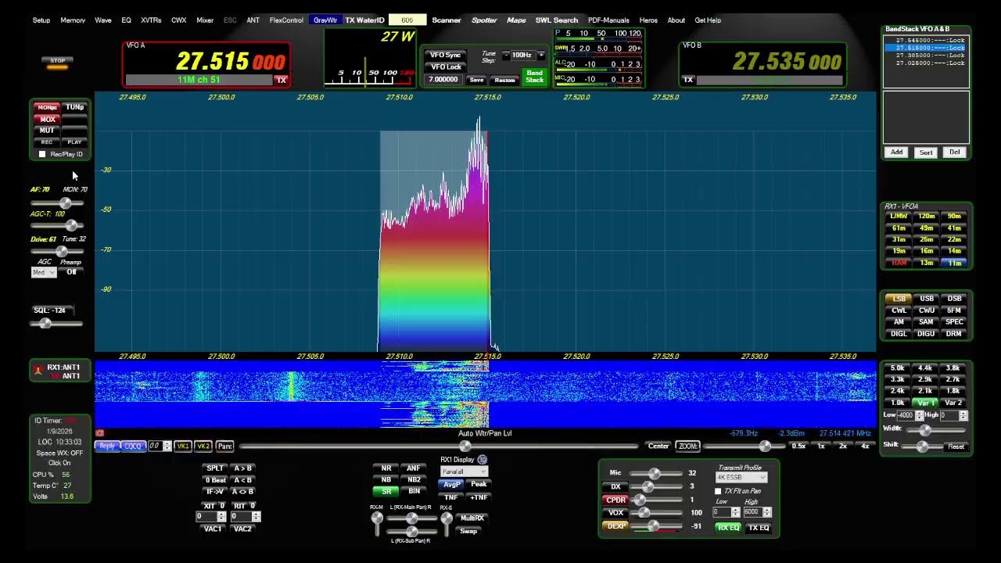Toggle the MUT mute button
The image size is (1001, 563).
[48, 131]
